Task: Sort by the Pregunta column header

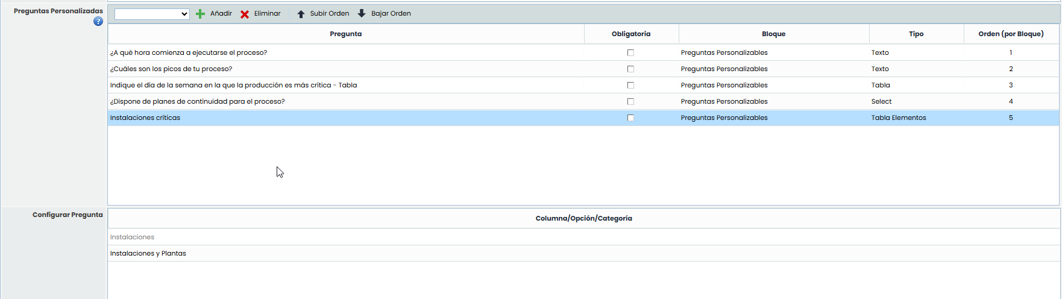Action: [345, 34]
